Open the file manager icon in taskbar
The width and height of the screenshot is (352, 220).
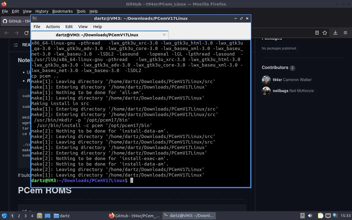[39, 216]
